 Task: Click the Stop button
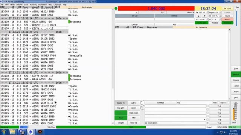(236, 97)
